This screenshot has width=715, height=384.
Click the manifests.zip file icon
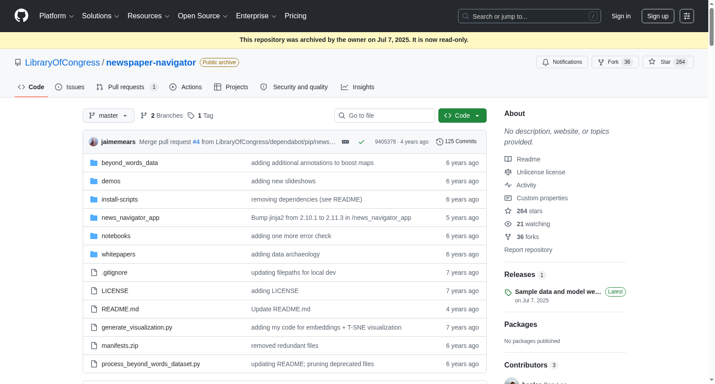click(94, 346)
